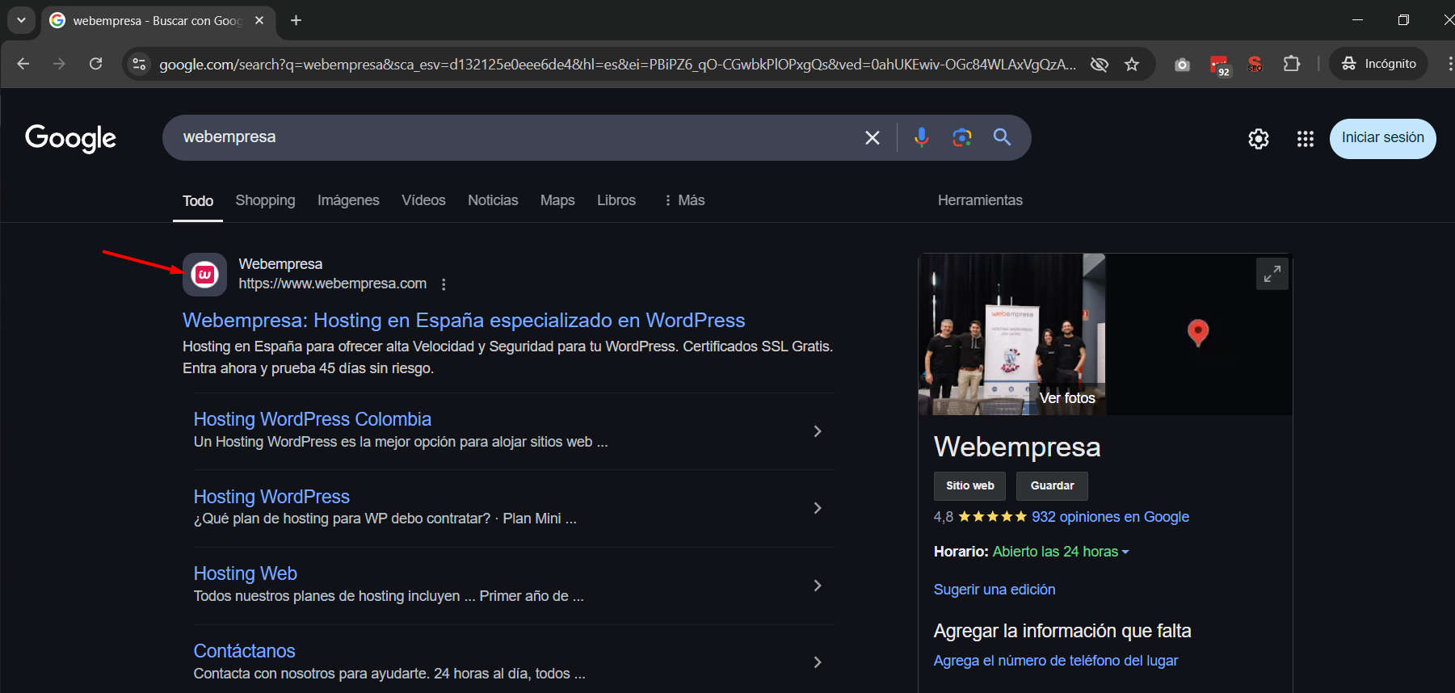Reload the current page
1455x693 pixels.
click(x=95, y=64)
